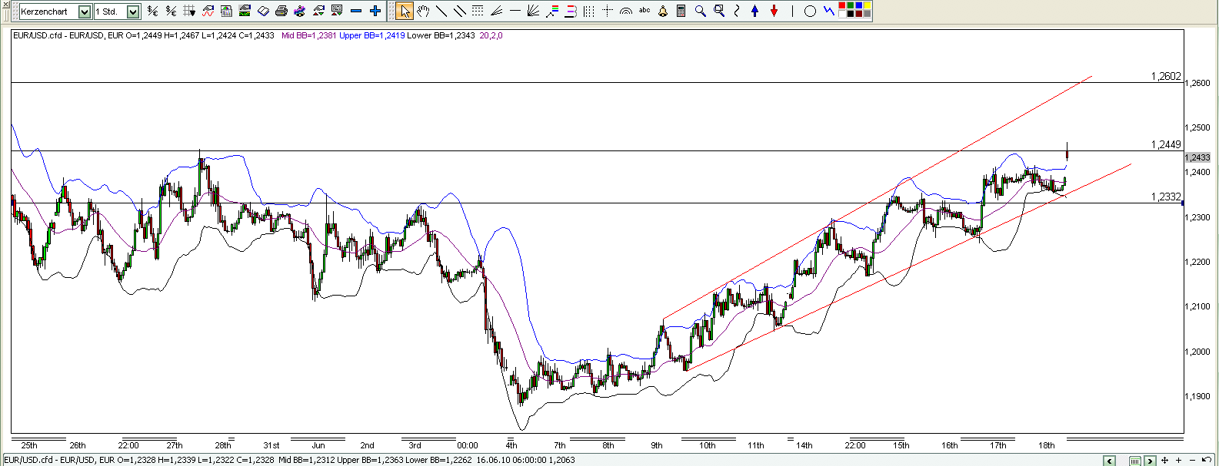Open the grid options dropdown icon
The image size is (1219, 466).
pyautogui.click(x=189, y=11)
